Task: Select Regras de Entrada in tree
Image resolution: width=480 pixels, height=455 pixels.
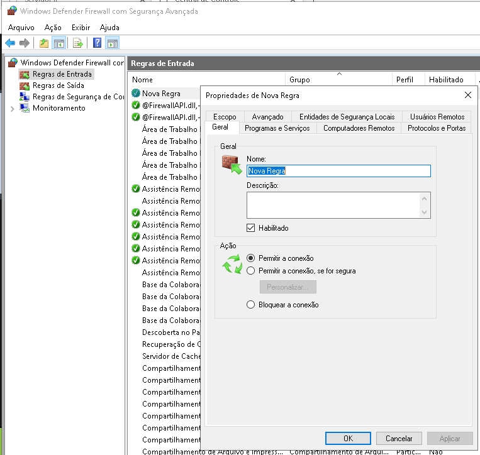Action: pyautogui.click(x=62, y=74)
